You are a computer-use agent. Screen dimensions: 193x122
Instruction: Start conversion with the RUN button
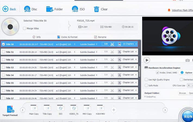[188, 116]
